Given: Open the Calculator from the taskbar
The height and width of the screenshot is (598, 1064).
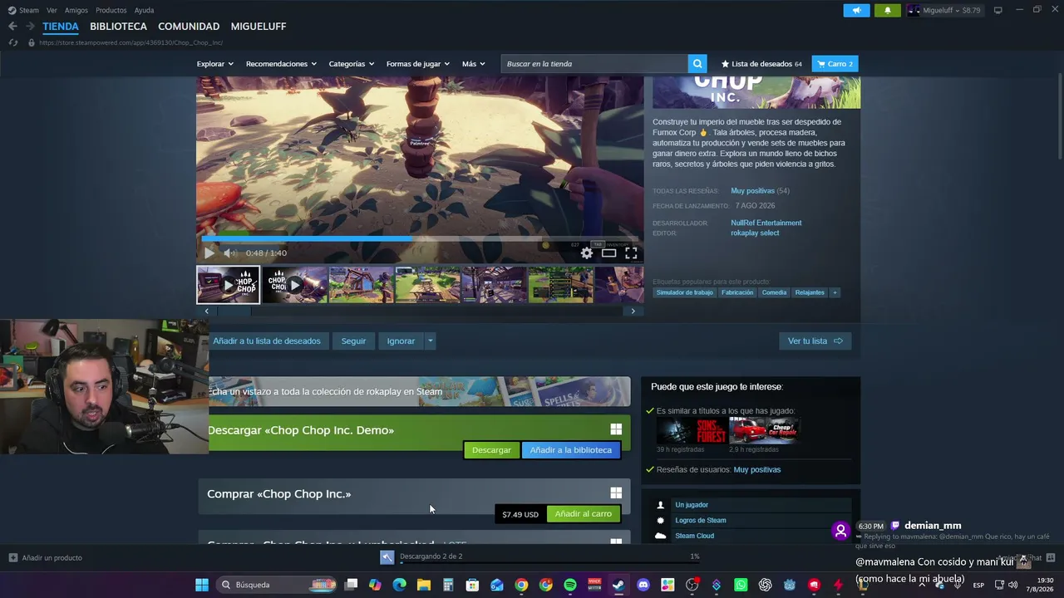Looking at the screenshot, I should [x=448, y=585].
